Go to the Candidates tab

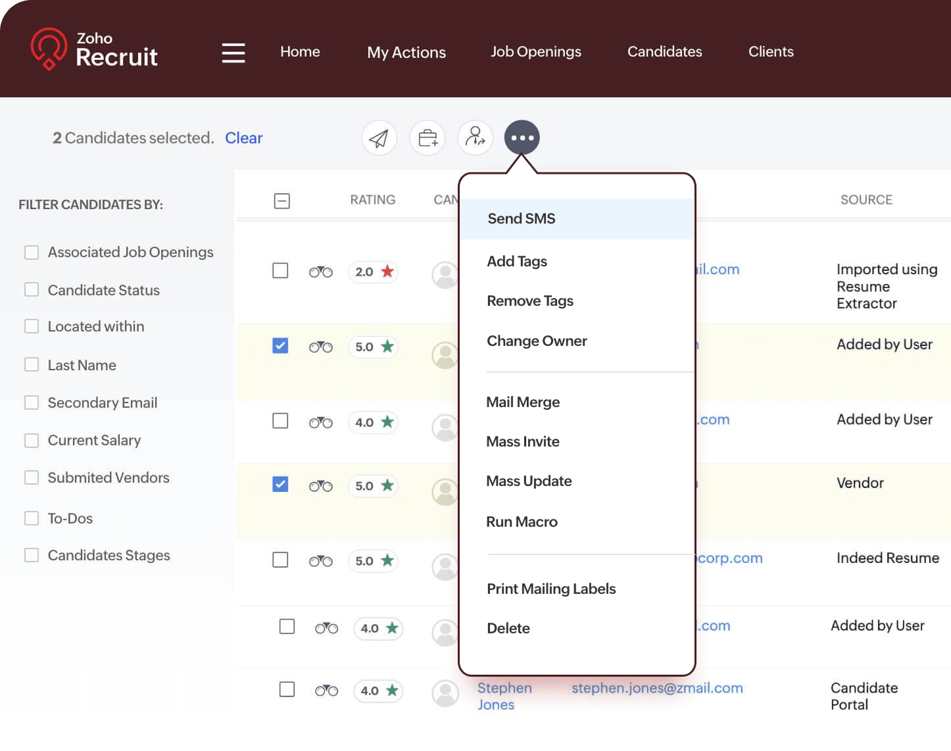pos(664,51)
